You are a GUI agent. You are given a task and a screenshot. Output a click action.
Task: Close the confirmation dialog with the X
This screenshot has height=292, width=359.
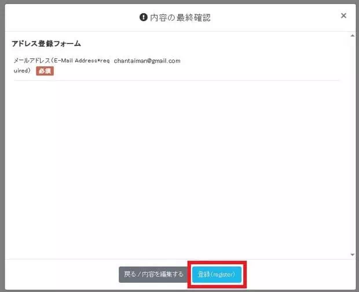click(x=343, y=16)
